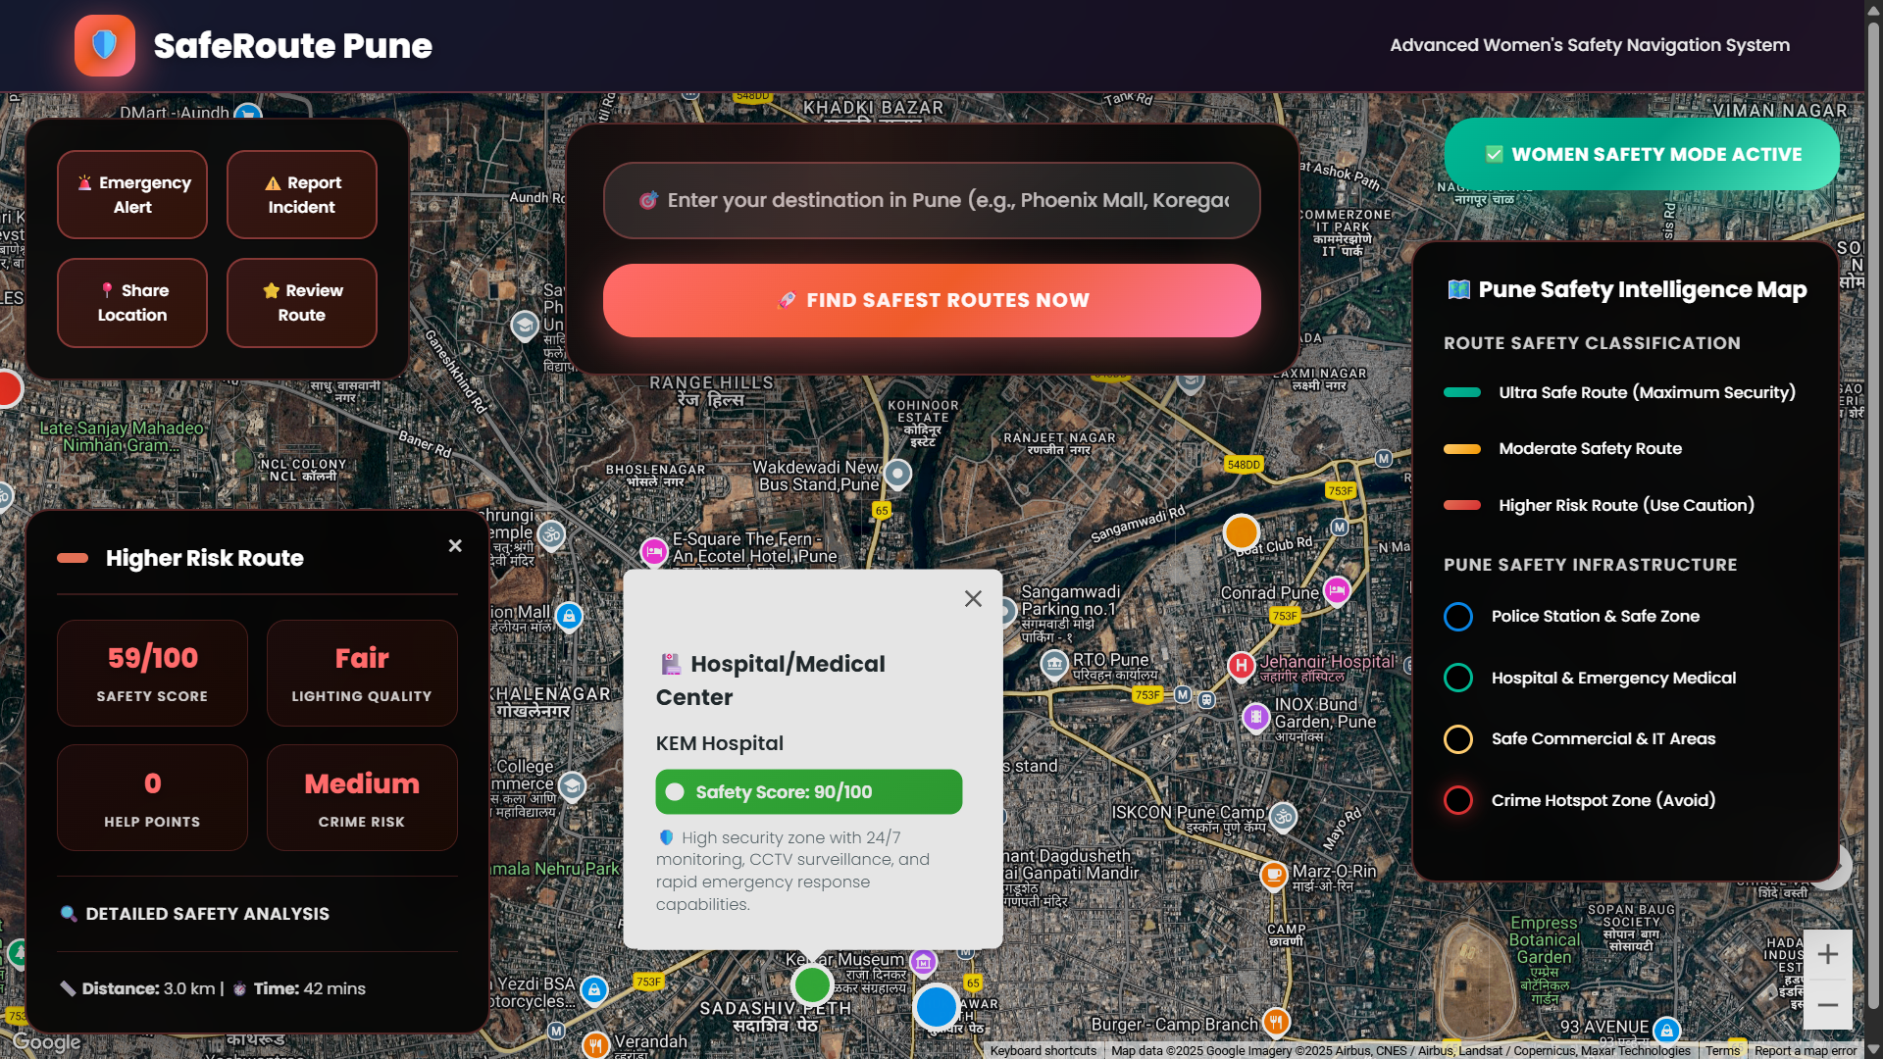Click the Jehangir Hospital red H marker

tap(1241, 666)
